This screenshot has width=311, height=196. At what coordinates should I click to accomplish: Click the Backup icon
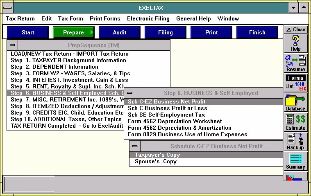pyautogui.click(x=295, y=141)
